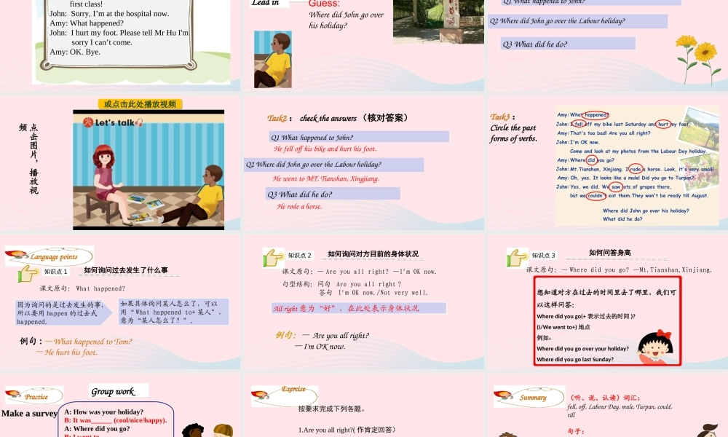
Task: Click the 'Group work' title box
Action: tap(119, 390)
